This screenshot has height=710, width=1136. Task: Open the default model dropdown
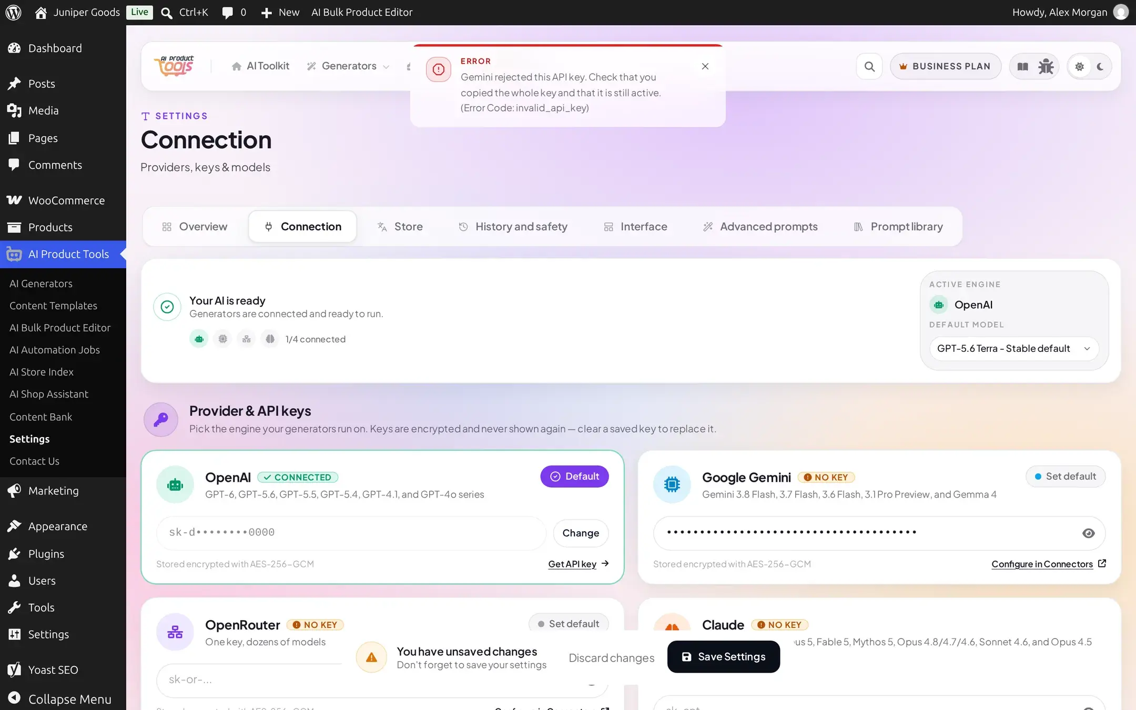pyautogui.click(x=1014, y=349)
